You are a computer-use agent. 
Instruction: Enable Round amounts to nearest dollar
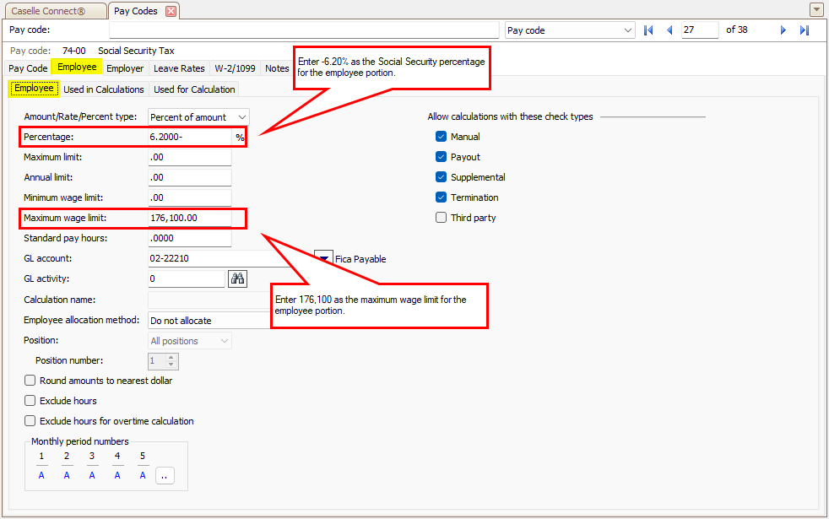point(30,381)
